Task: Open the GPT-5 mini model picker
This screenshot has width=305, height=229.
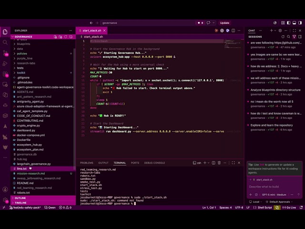Action: [274, 195]
